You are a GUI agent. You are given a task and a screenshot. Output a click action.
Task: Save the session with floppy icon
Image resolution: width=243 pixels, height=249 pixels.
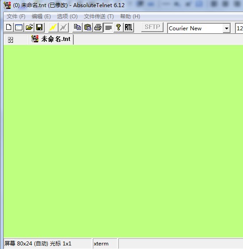pos(39,28)
